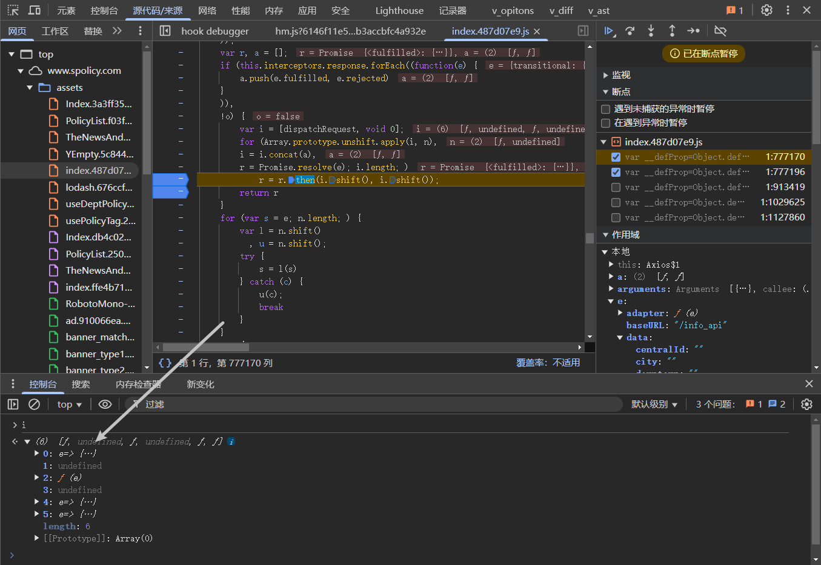Open the 默认级别 log level dropdown
This screenshot has height=565, width=821.
coord(654,404)
